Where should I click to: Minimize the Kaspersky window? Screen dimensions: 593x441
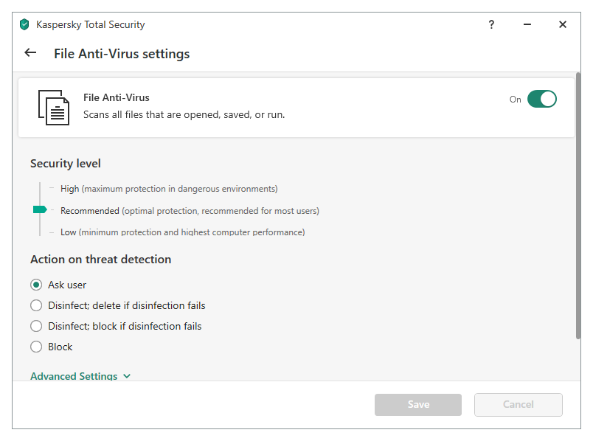(527, 24)
